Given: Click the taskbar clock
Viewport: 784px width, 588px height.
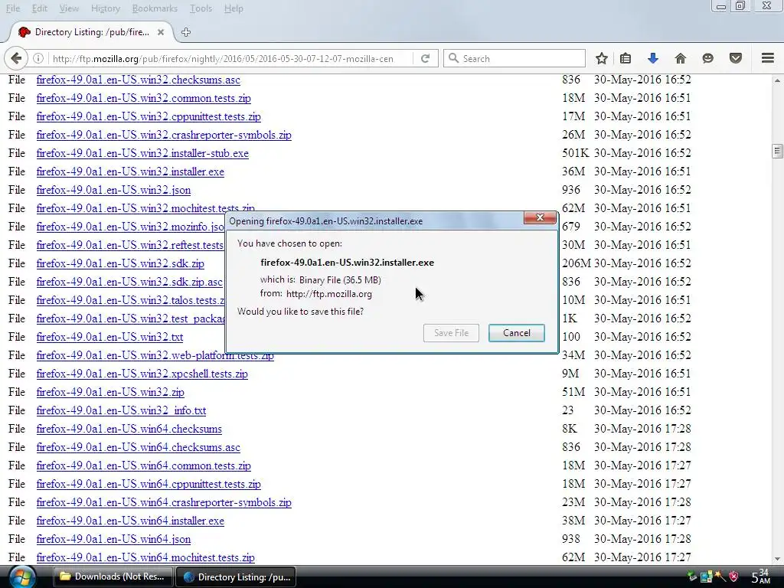Looking at the screenshot, I should coord(761,577).
